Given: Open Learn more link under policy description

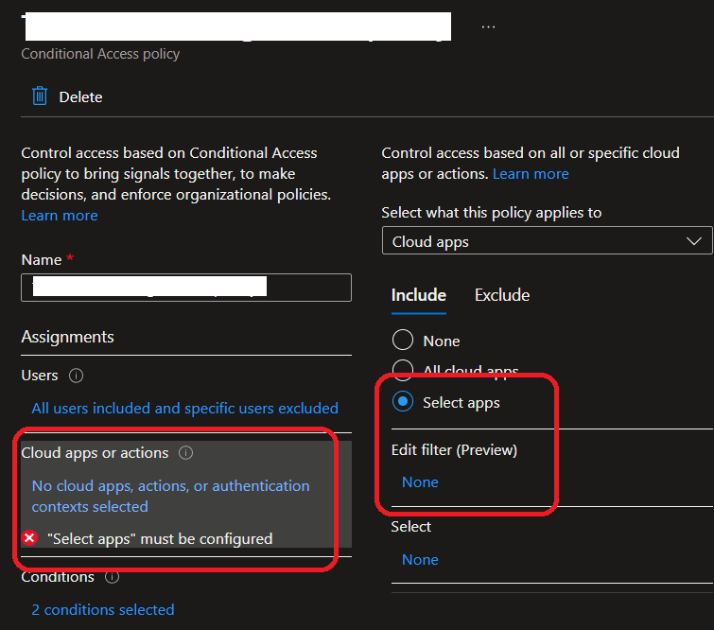Looking at the screenshot, I should (x=60, y=216).
